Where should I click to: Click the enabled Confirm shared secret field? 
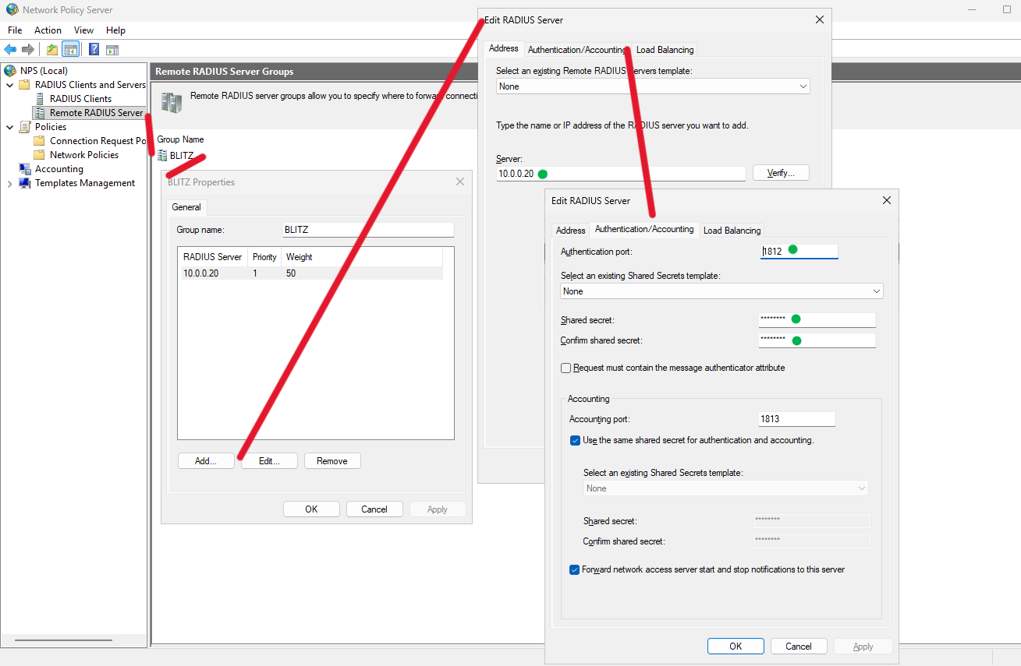[817, 340]
